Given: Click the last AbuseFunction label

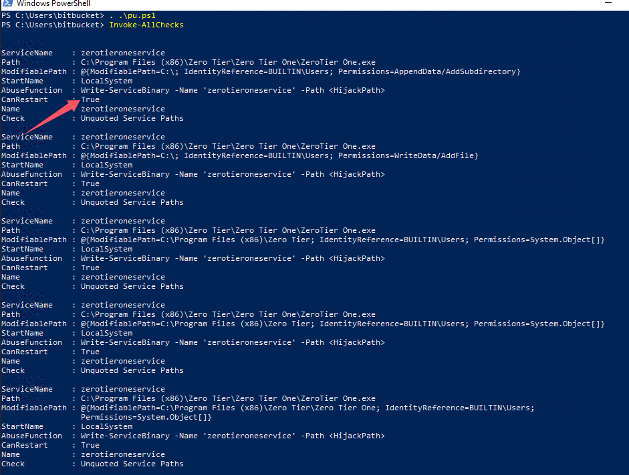Looking at the screenshot, I should [31, 436].
